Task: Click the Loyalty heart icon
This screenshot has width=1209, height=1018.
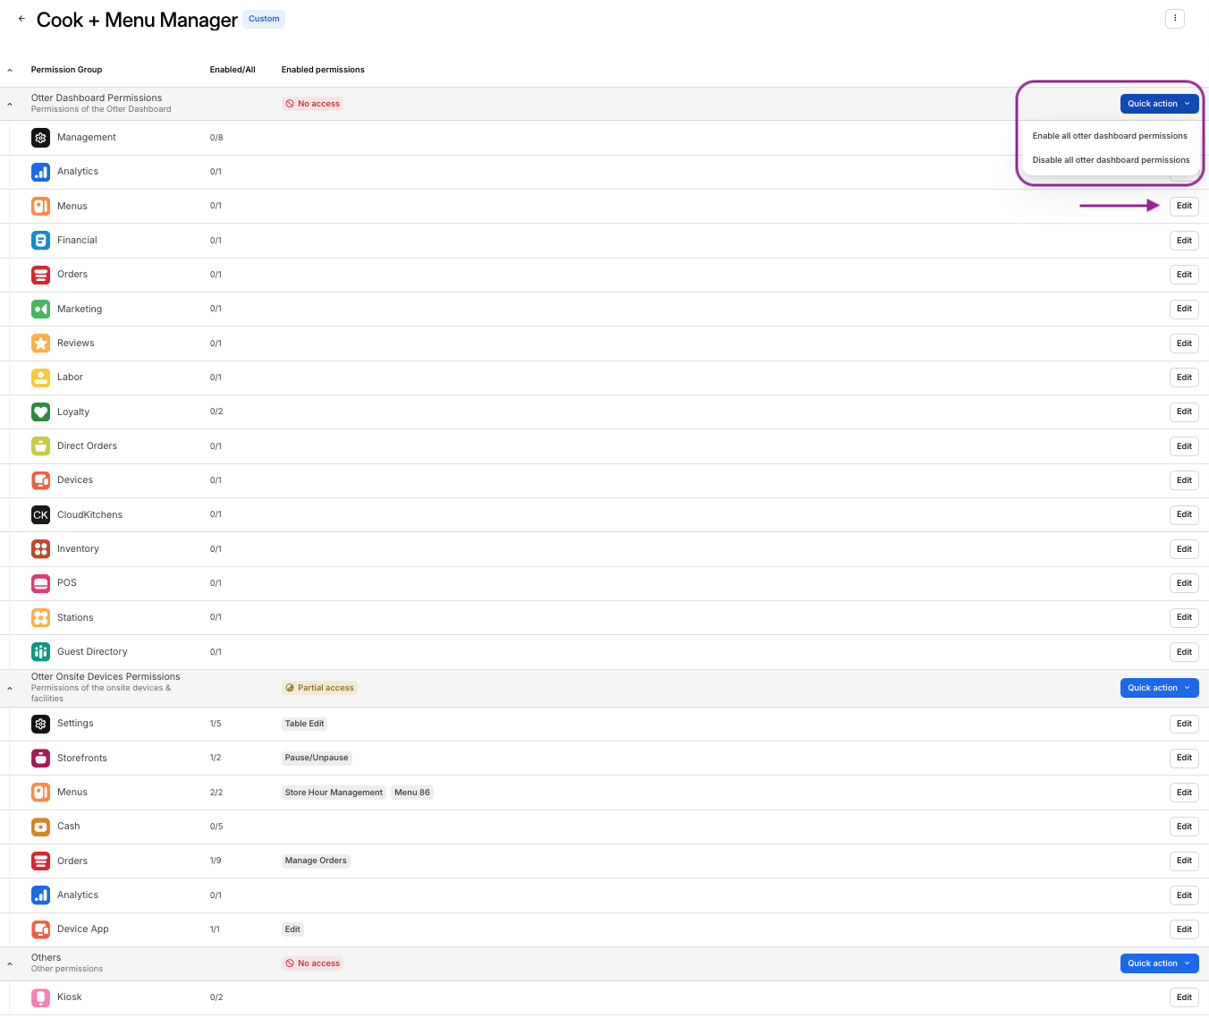Action: tap(40, 411)
